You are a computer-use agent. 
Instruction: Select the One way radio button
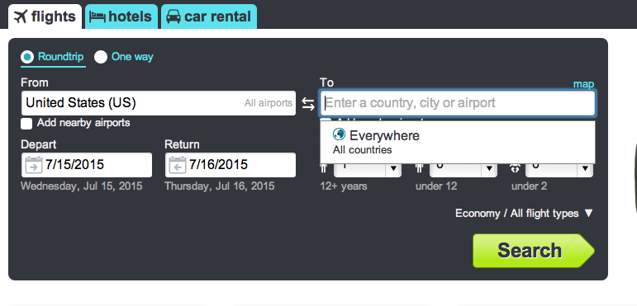101,57
